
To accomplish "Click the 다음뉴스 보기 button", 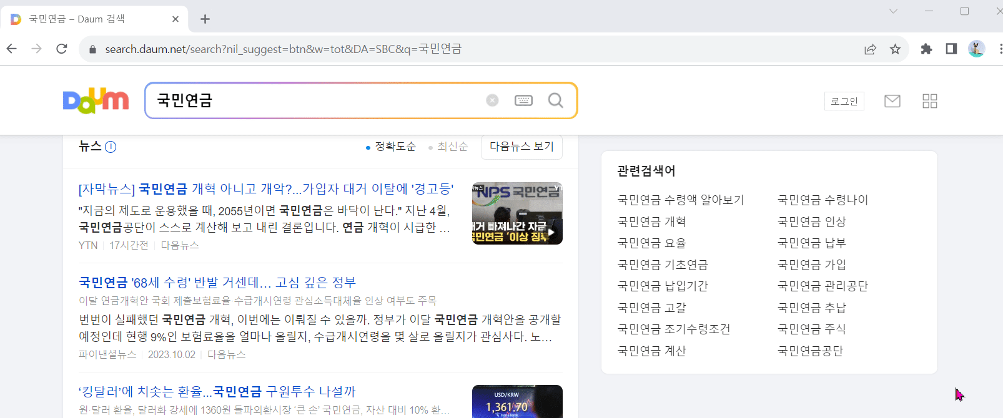I will pos(521,147).
